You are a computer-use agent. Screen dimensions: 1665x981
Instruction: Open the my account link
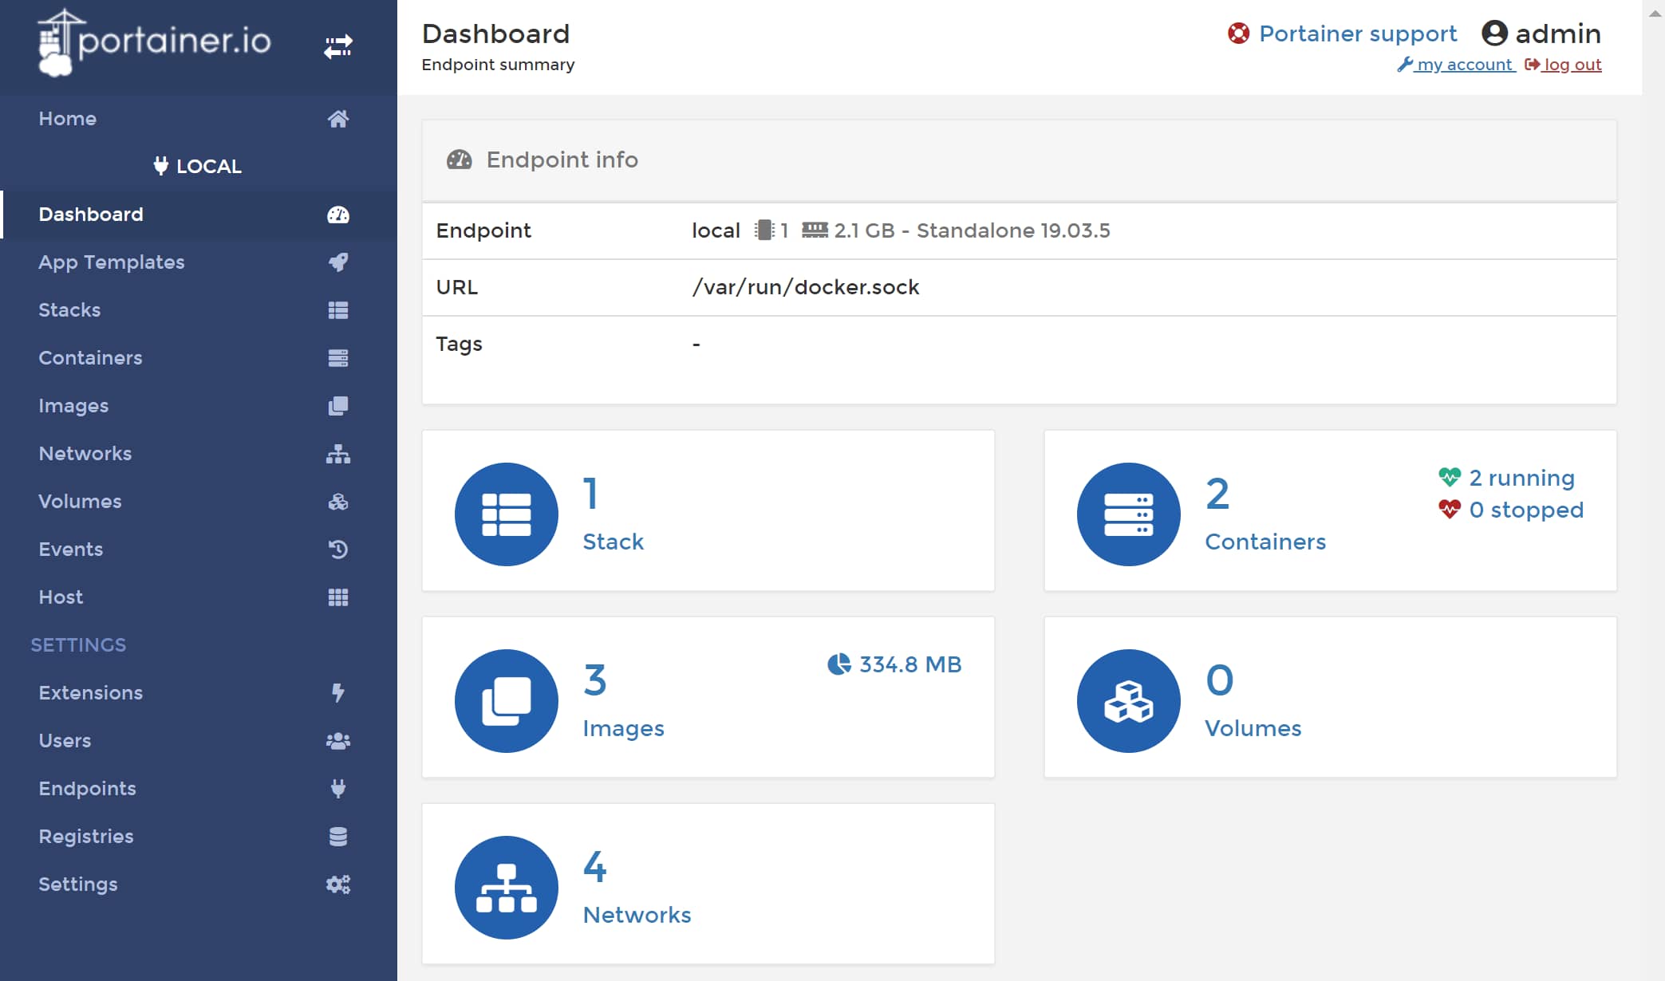tap(1463, 65)
